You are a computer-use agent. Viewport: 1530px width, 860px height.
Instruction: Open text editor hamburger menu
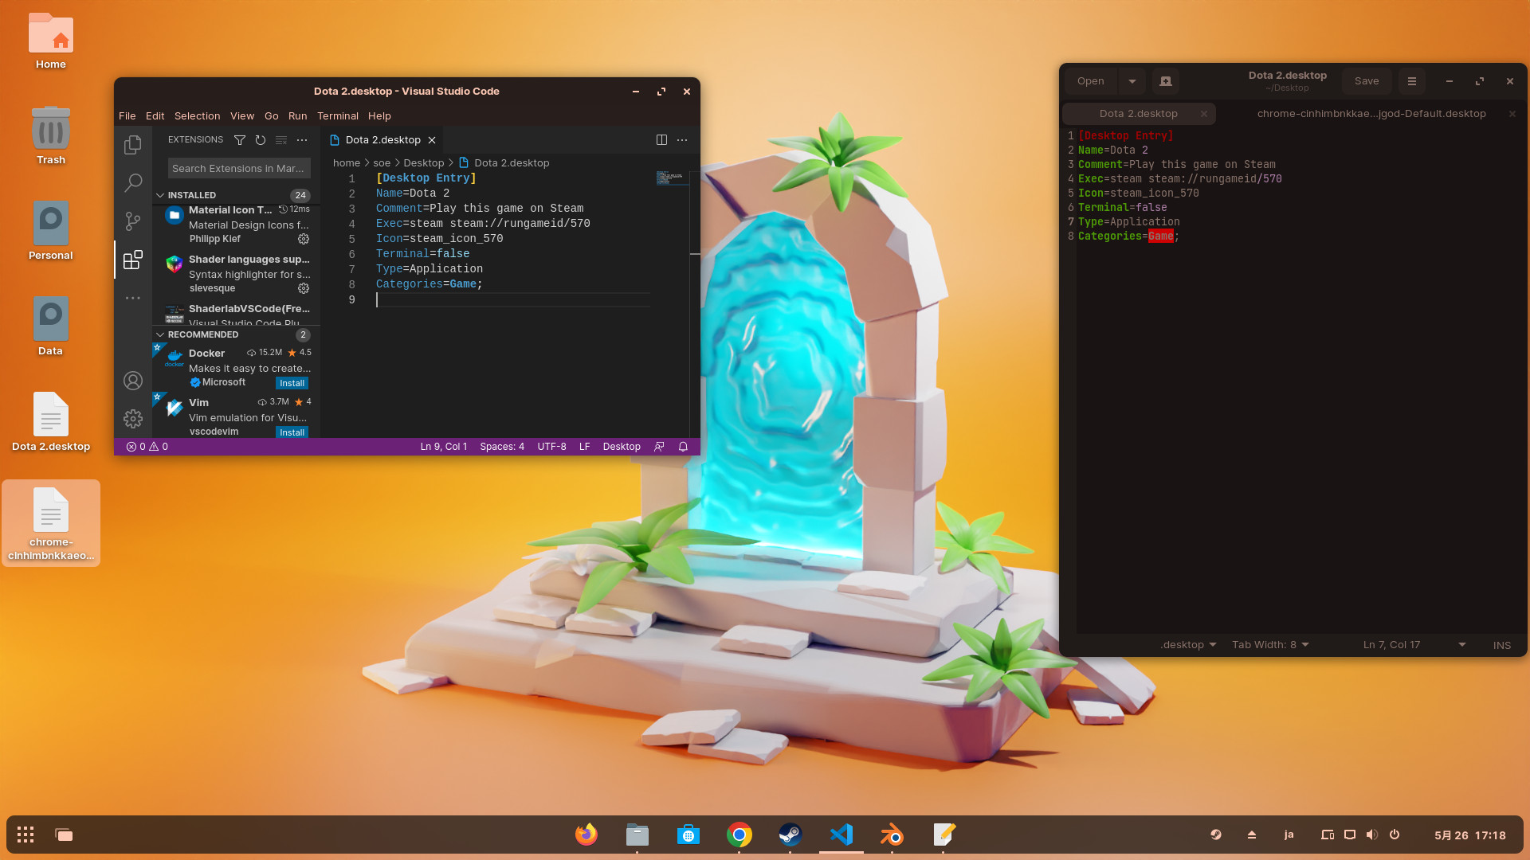tap(1412, 81)
